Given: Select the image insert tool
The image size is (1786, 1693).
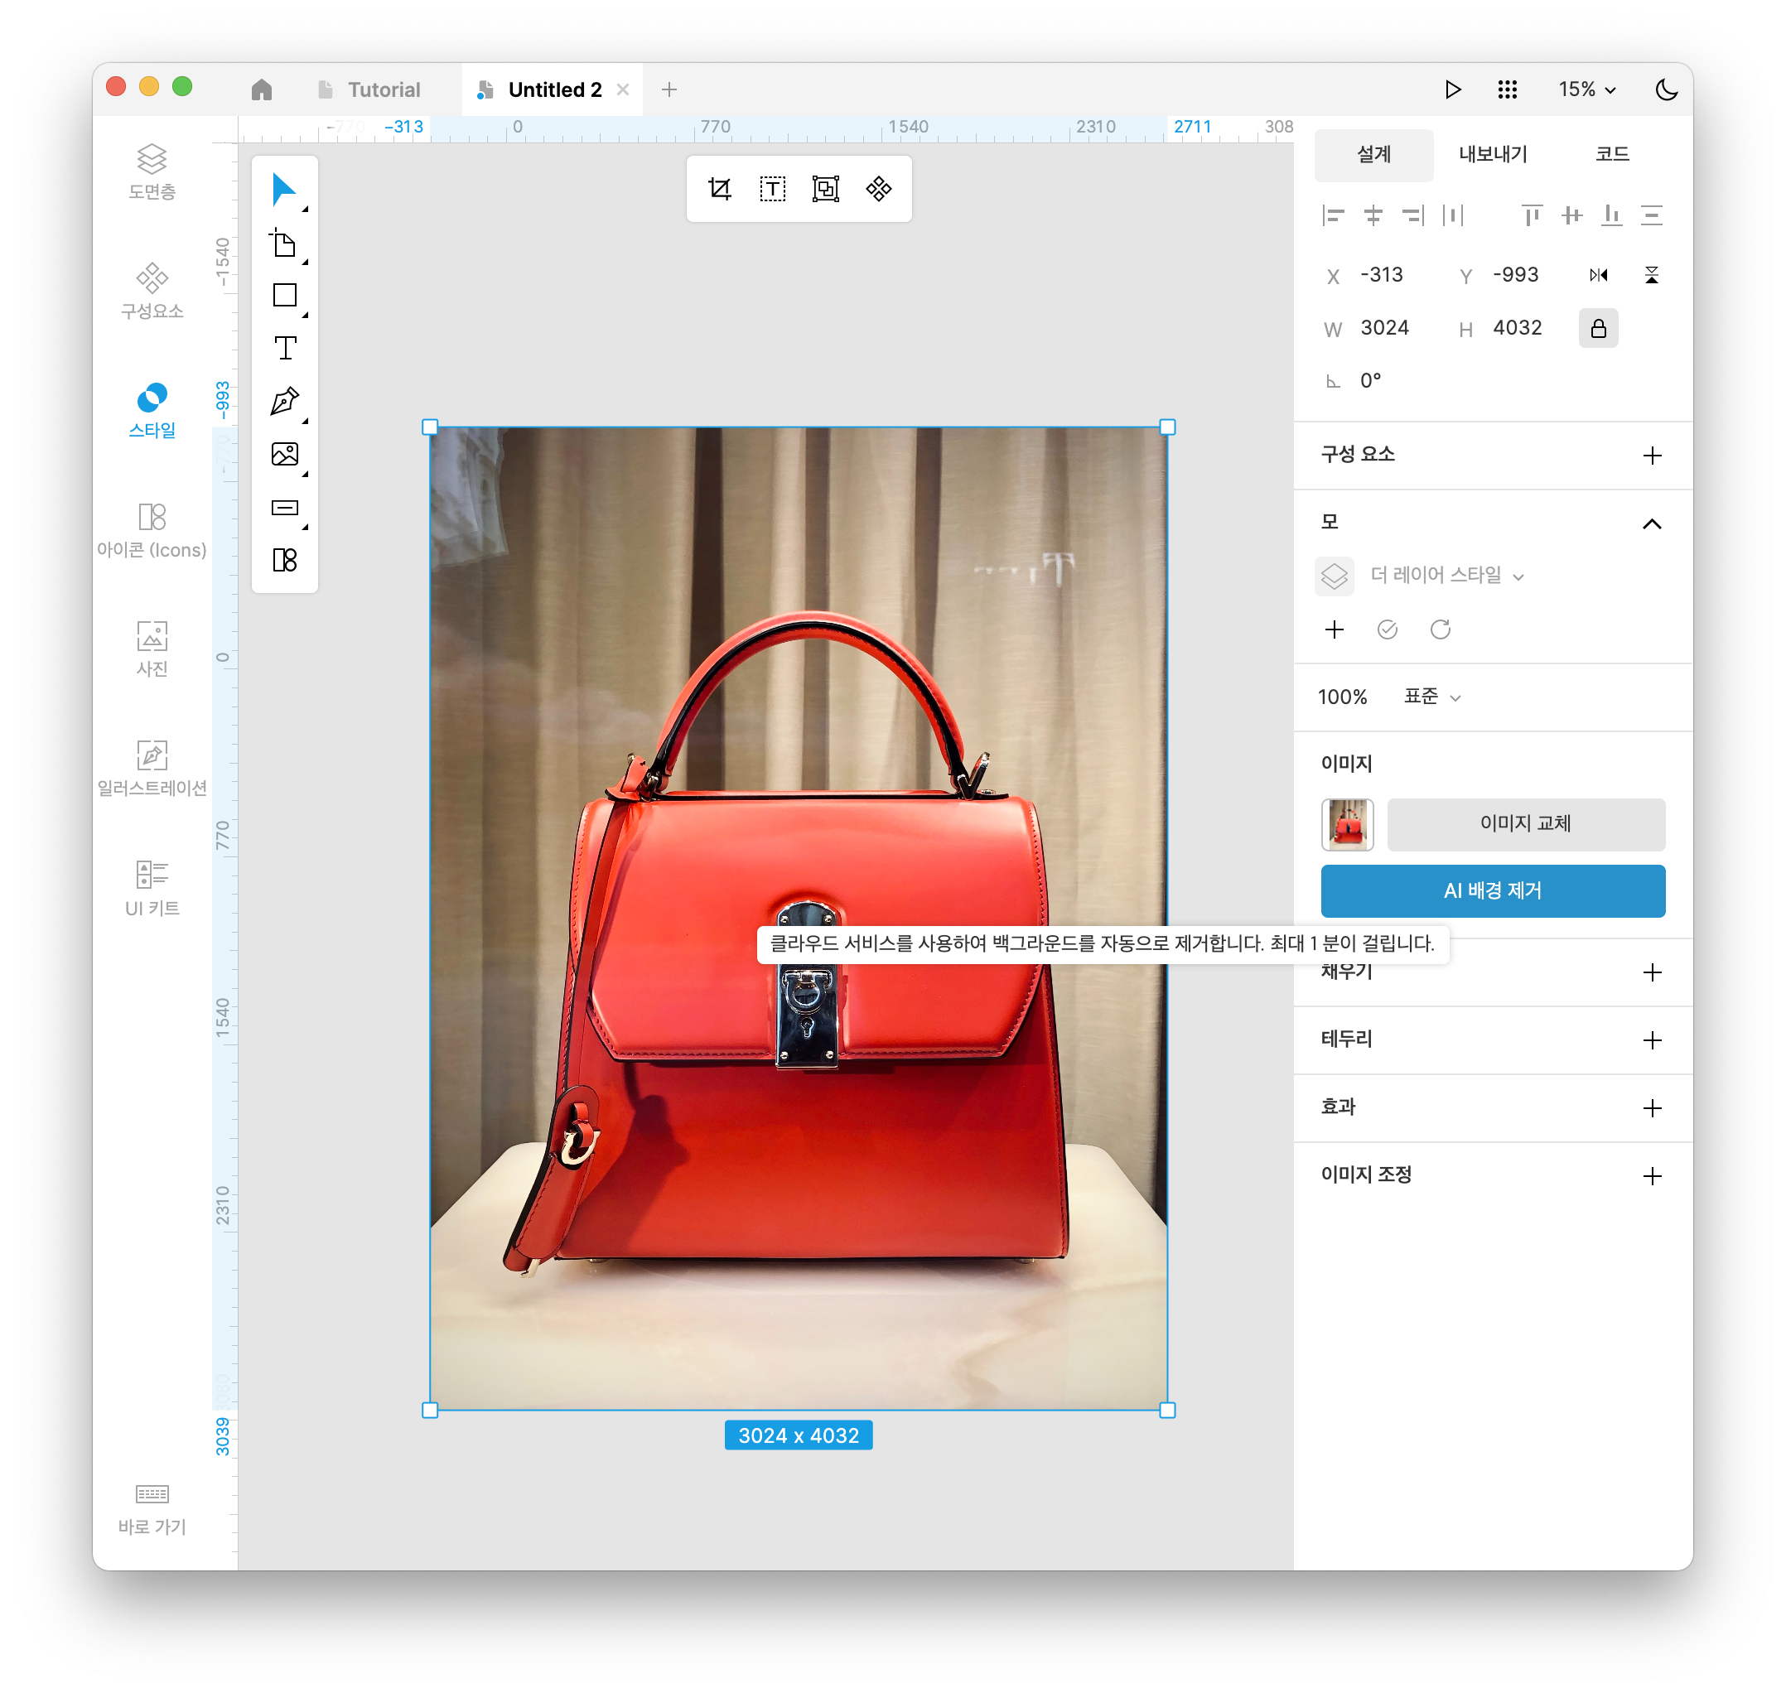Looking at the screenshot, I should click(x=284, y=454).
